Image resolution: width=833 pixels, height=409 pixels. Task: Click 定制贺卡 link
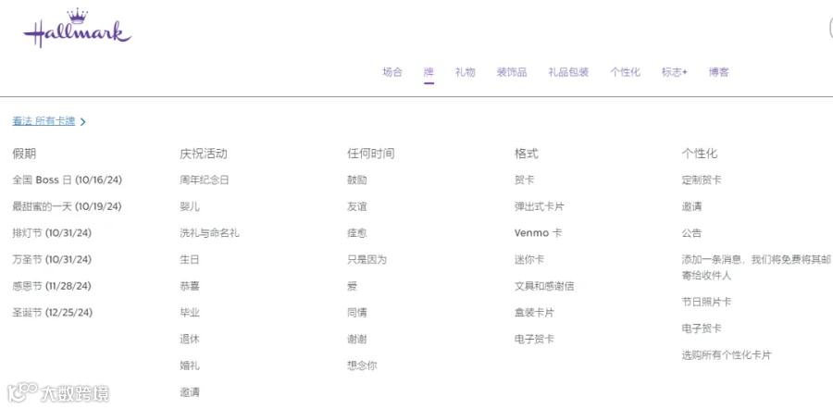click(x=702, y=180)
